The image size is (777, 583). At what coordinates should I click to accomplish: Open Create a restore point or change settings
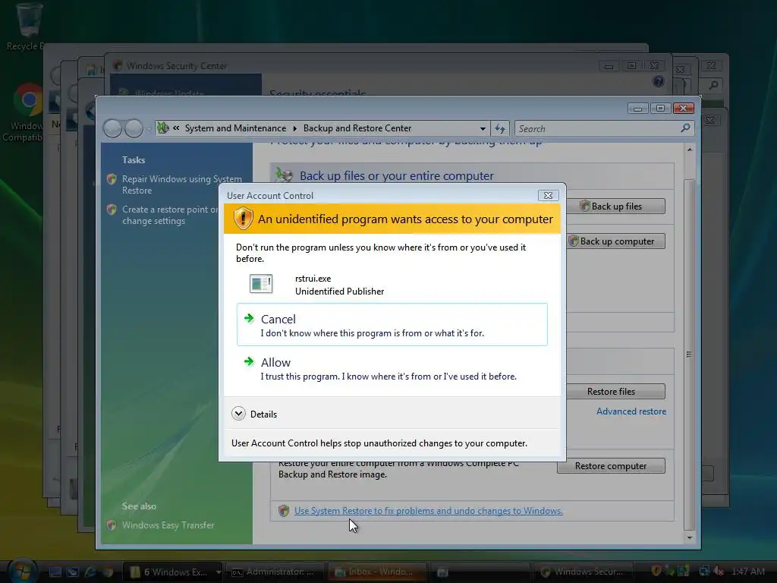171,215
